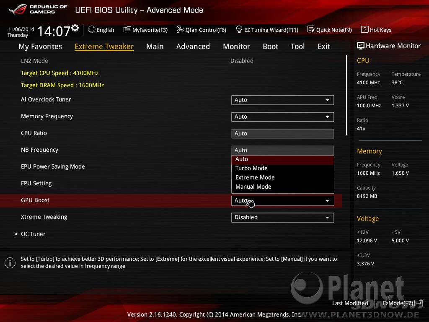Click the settings gear next to the clock
429x322 pixels.
click(75, 28)
